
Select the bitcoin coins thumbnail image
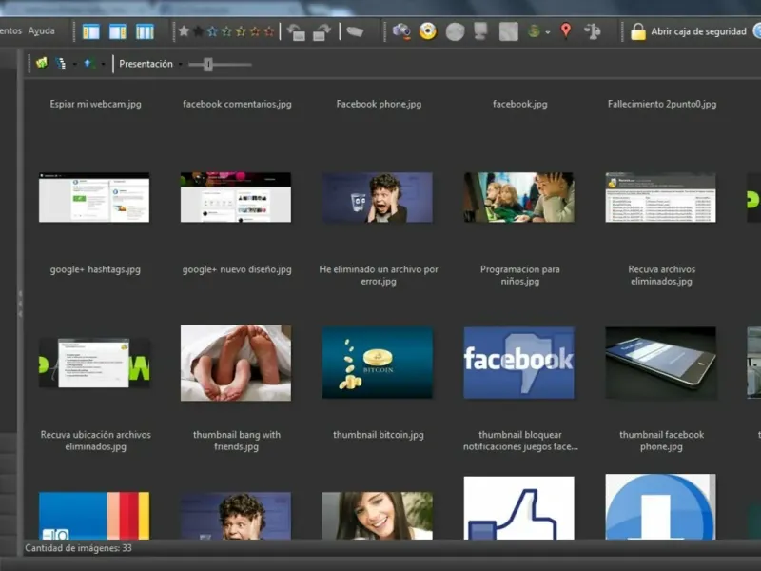tap(378, 363)
